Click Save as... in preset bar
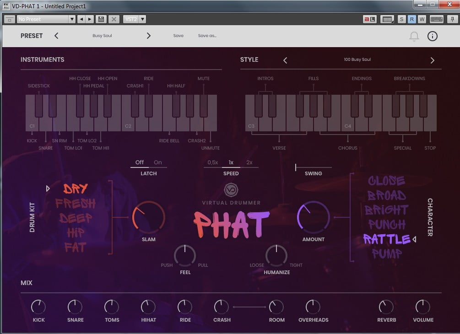The image size is (460, 334). click(207, 36)
